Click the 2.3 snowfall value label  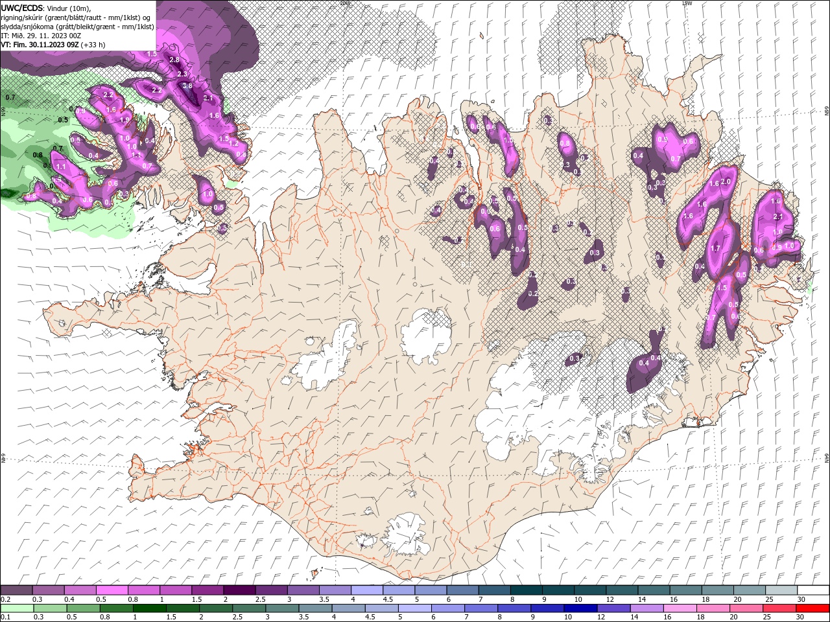pos(182,75)
